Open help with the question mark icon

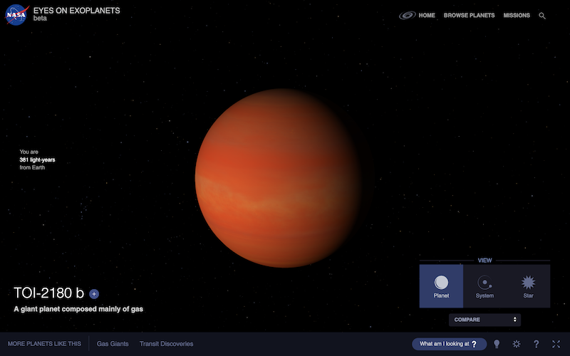(536, 344)
